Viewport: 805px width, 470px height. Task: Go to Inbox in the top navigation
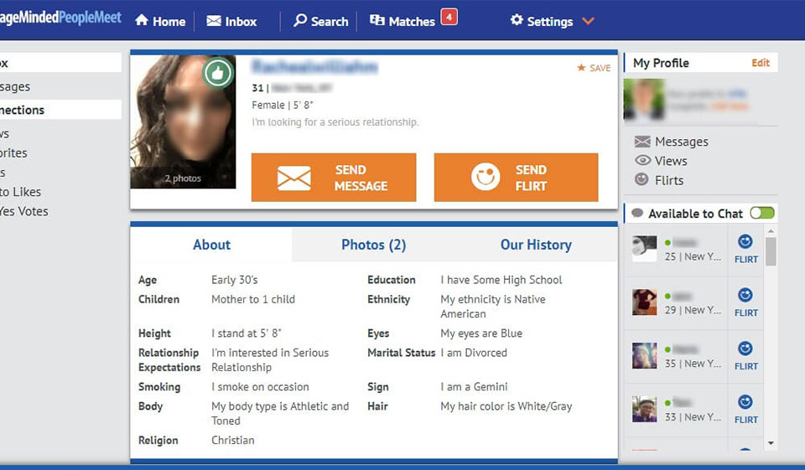231,21
